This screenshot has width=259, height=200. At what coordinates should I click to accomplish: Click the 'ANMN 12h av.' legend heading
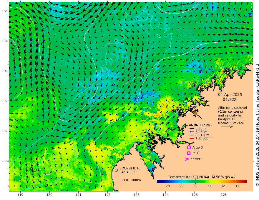[x=200, y=125]
